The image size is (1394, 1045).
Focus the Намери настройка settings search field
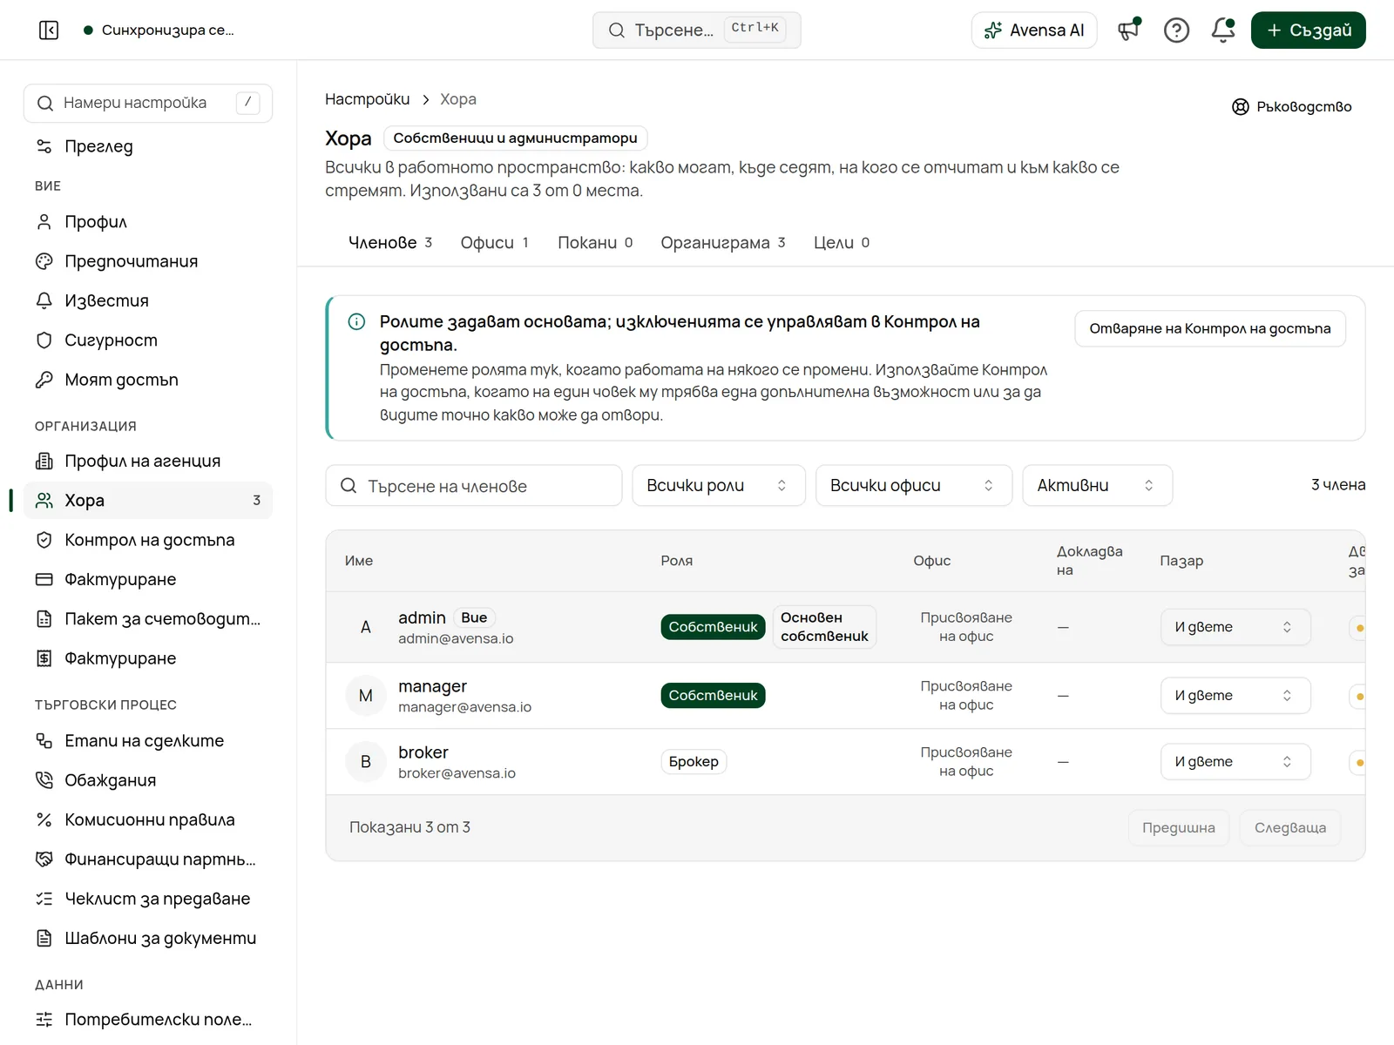148,103
